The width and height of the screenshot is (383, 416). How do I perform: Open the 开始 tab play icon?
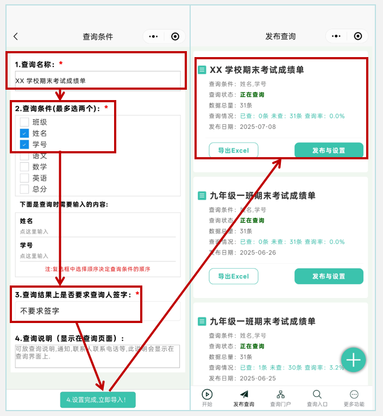click(207, 394)
